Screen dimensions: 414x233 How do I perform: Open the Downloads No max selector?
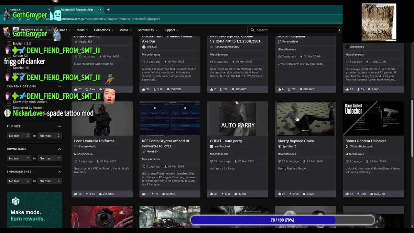click(50, 158)
